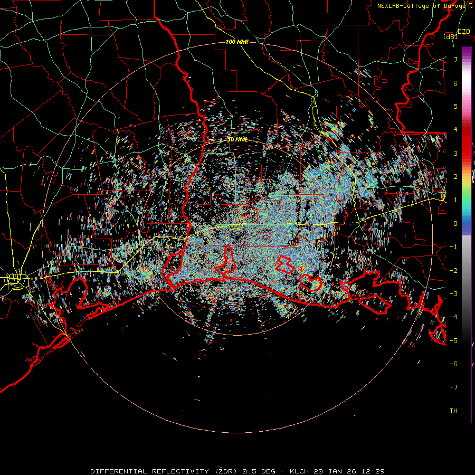Click the -2 value on the color scale
The image size is (475, 475).
[453, 271]
